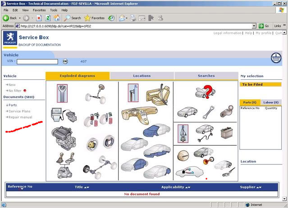Click the browser Refresh toolbar icon
Viewport: 288px width, 208px height.
48,18
